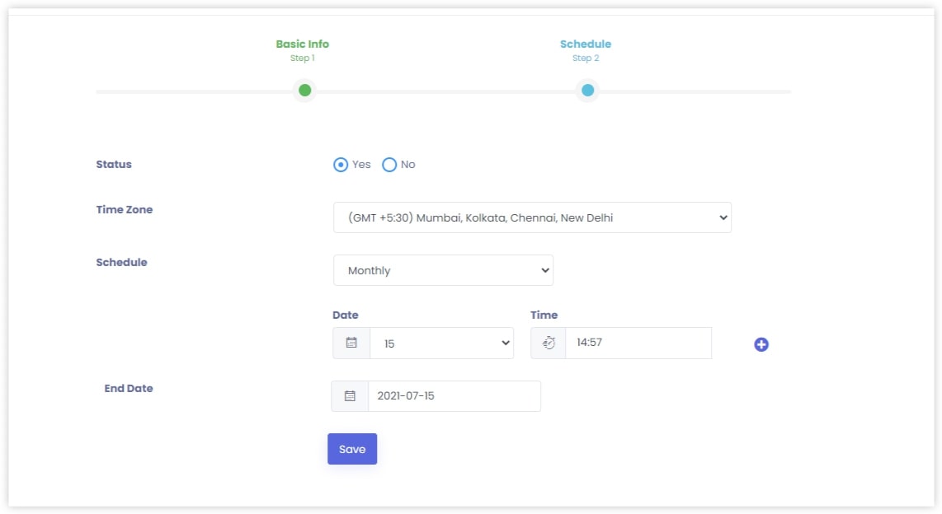
Task: Open the Time Zone dropdown
Action: click(x=532, y=217)
